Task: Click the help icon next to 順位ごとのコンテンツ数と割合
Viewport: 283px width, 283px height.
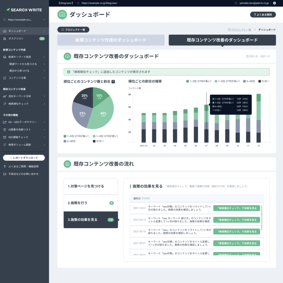Action: (113, 81)
